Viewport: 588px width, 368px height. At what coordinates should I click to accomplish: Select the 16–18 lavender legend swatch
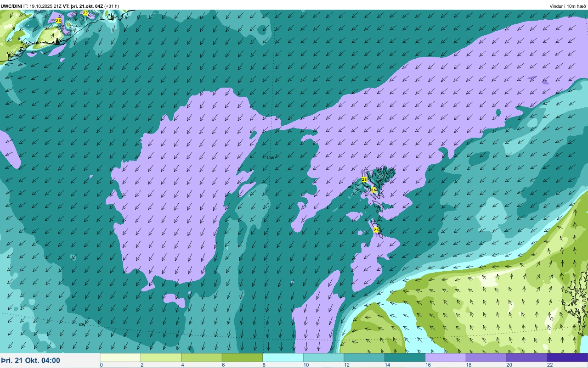[x=446, y=357]
